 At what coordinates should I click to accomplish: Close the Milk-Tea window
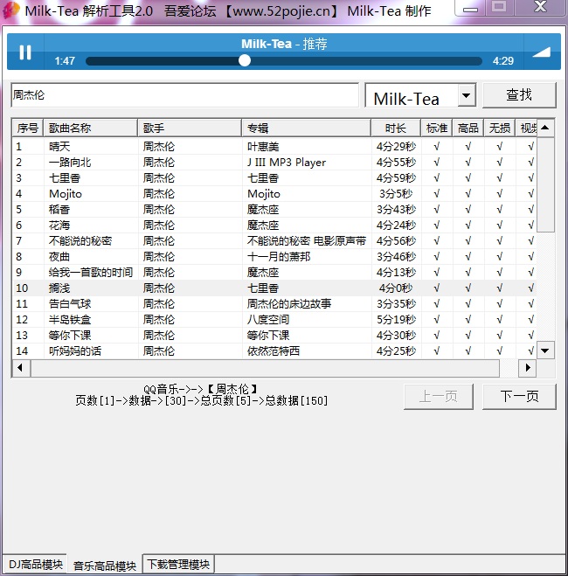point(540,7)
